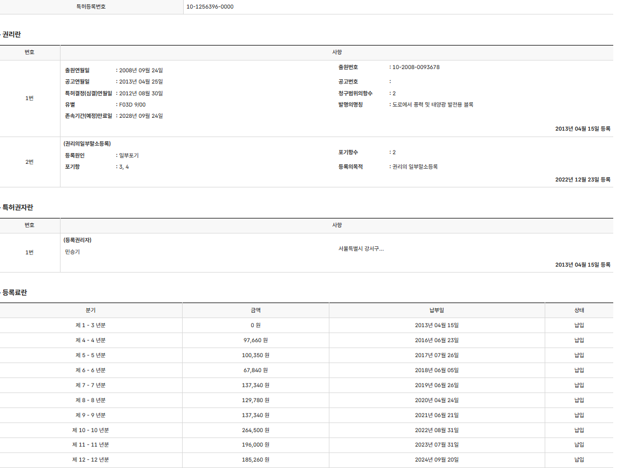
Task: Click the 등록료란 section heading
Action: (14, 293)
